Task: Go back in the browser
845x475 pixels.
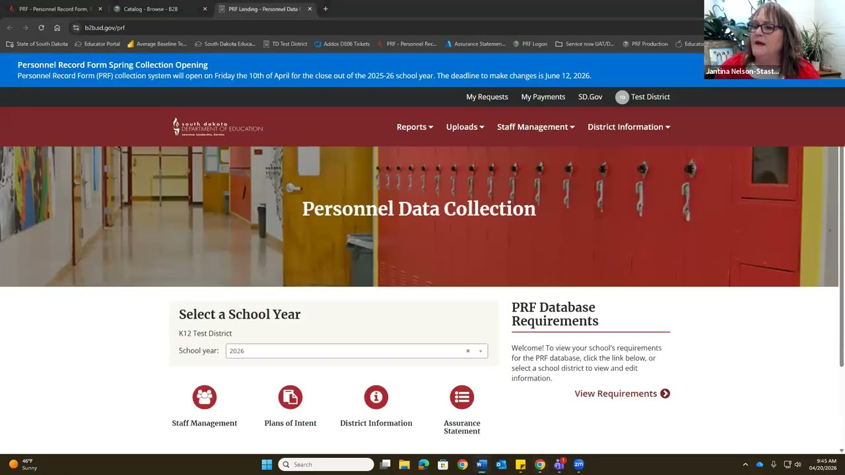Action: click(9, 28)
